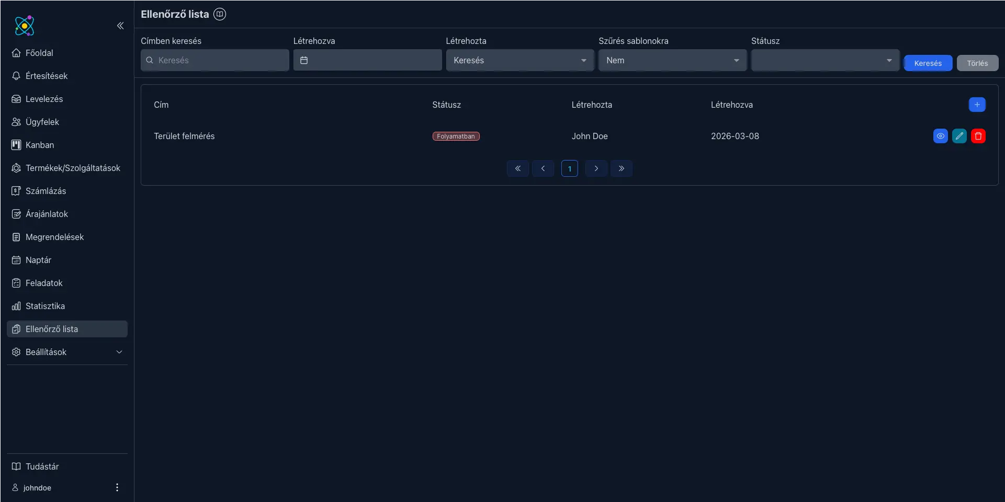Expand the Beállítások menu section
The image size is (1005, 502).
click(x=67, y=352)
